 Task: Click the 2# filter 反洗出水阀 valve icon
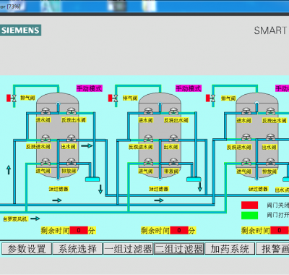click(72, 111)
